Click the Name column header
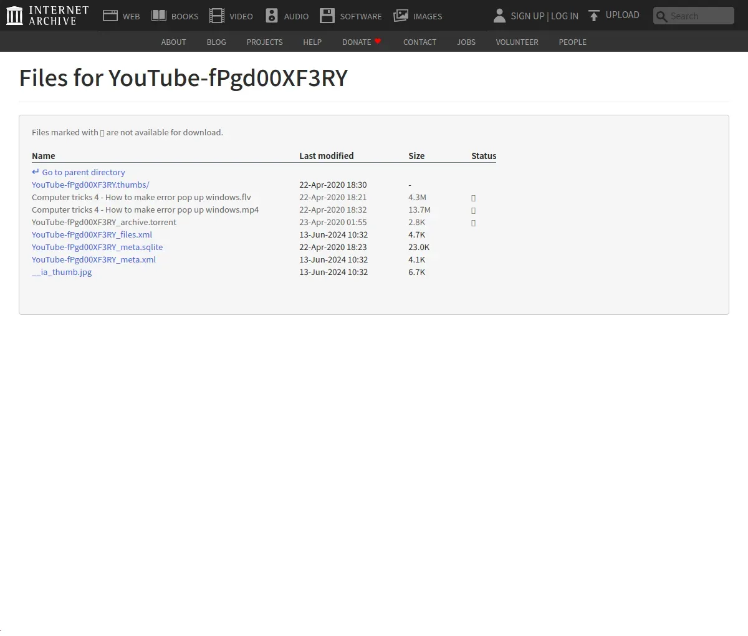The height and width of the screenshot is (636, 748). point(44,156)
